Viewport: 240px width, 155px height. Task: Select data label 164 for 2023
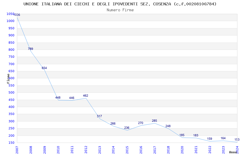[223, 138]
